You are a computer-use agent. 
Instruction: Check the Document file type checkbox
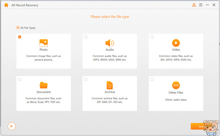point(19,79)
